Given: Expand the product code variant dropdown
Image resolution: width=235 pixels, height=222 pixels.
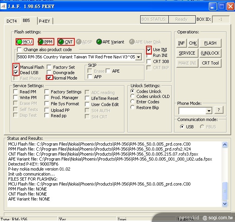Looking at the screenshot, I should point(138,57).
